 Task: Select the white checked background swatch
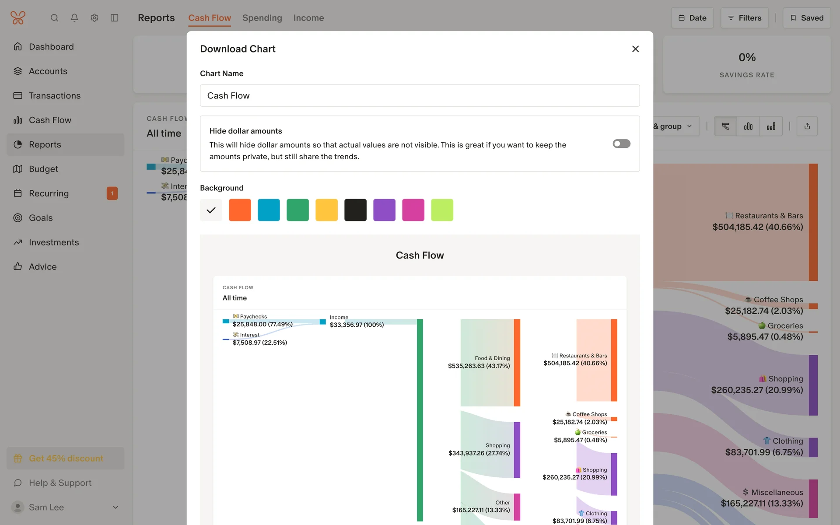[x=211, y=210]
